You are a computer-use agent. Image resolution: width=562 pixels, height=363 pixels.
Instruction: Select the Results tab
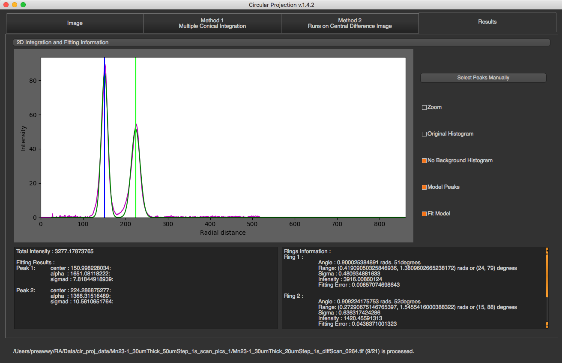[487, 22]
